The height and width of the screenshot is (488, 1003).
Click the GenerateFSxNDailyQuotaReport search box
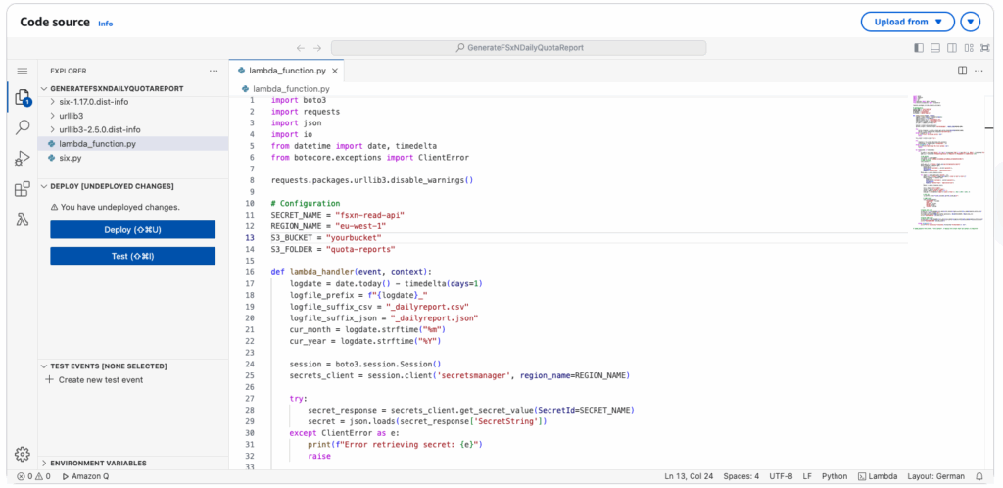pos(519,48)
